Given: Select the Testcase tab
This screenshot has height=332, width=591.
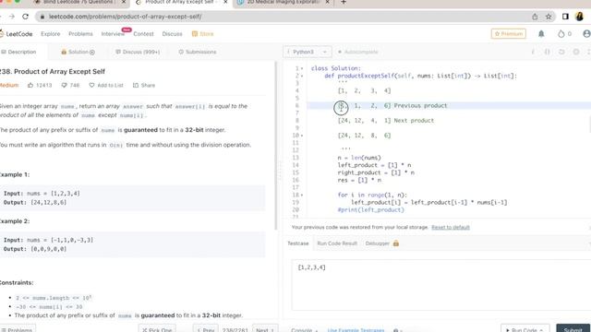Looking at the screenshot, I should 298,243.
